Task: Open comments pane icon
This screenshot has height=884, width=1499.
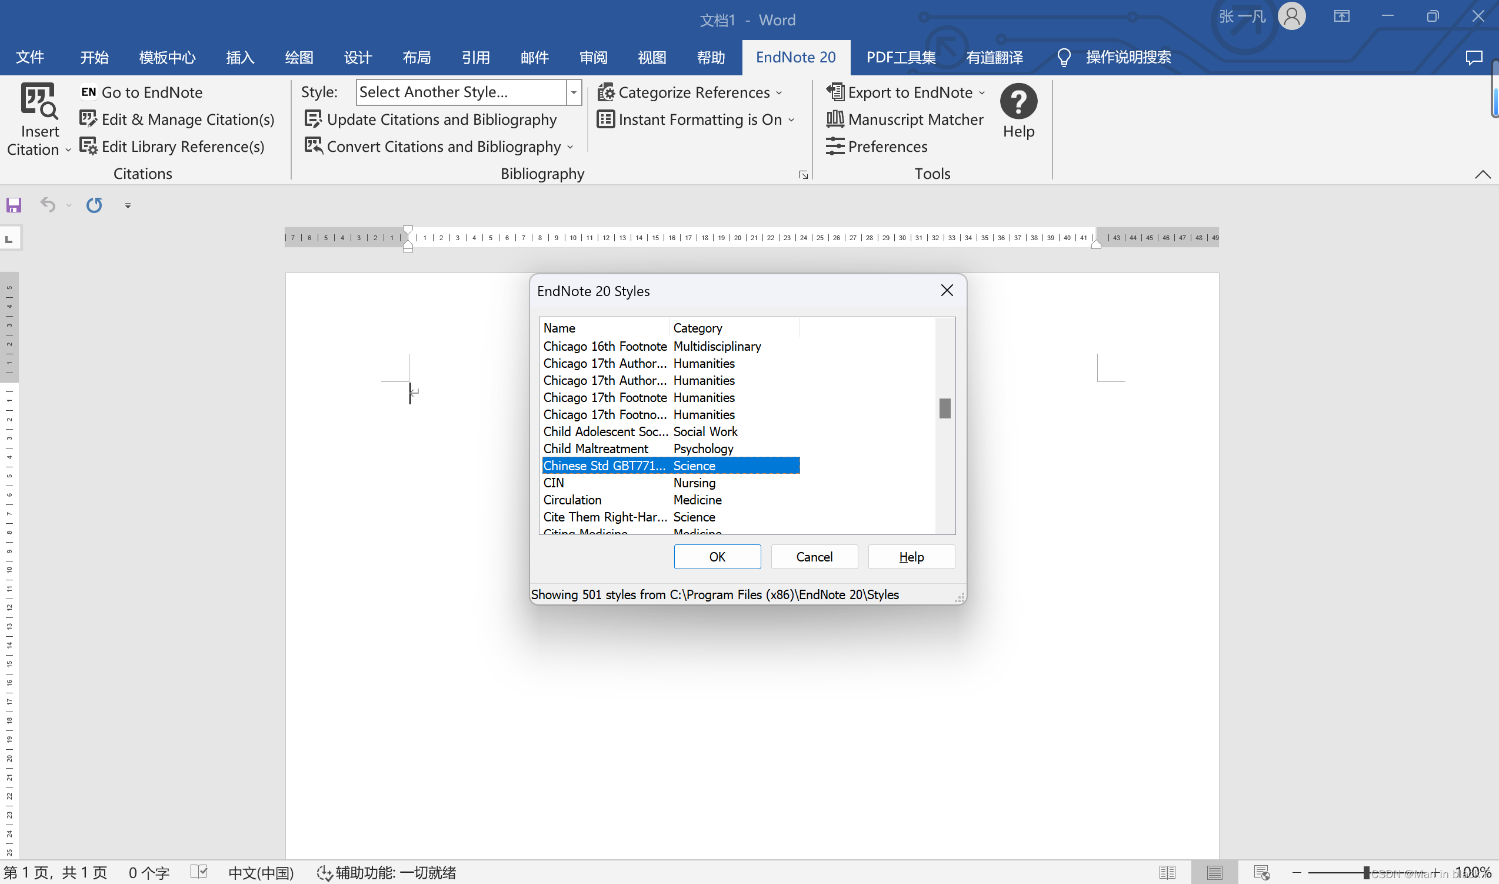Action: click(x=1473, y=57)
